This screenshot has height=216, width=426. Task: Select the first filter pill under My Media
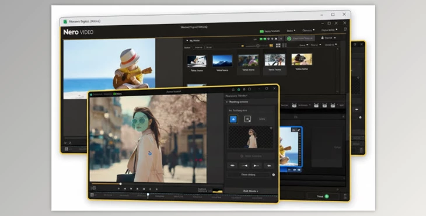coord(198,47)
